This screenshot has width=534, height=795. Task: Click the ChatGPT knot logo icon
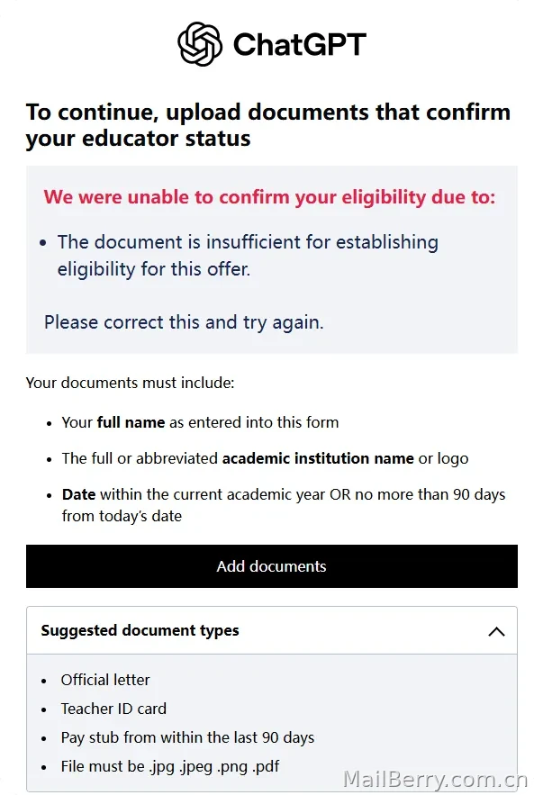coord(200,44)
